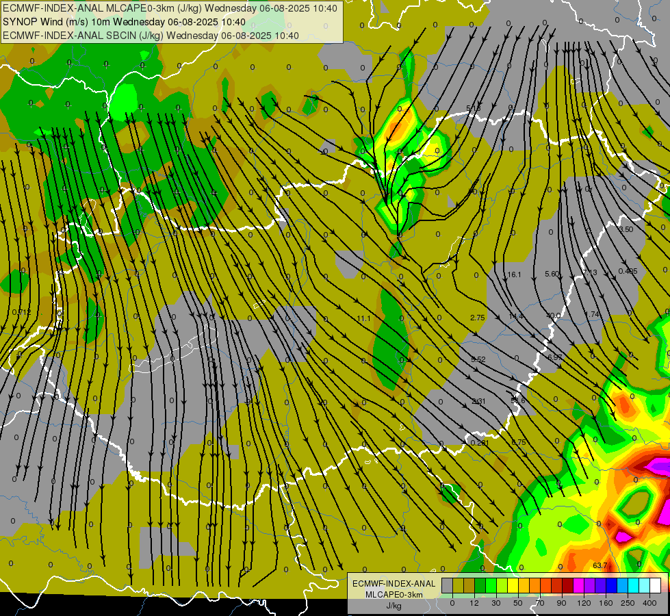Click the map value 56.6
Screen dimensions: 670x616
pyautogui.click(x=518, y=401)
